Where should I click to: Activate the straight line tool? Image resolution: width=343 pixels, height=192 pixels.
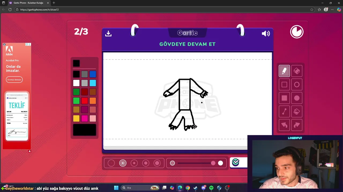click(x=284, y=112)
